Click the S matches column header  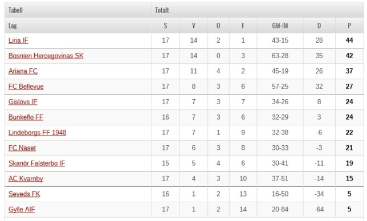165,26
